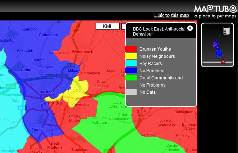The width and height of the screenshot is (238, 153).
Task: Click the 'Westley Waterless' label on the map
Action: [166, 123]
